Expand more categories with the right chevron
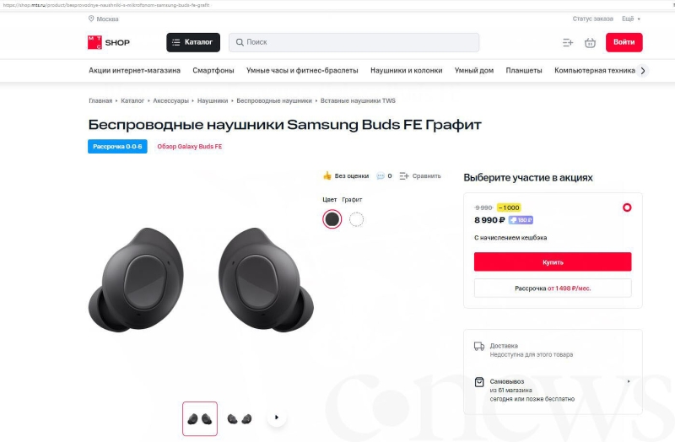 click(643, 71)
